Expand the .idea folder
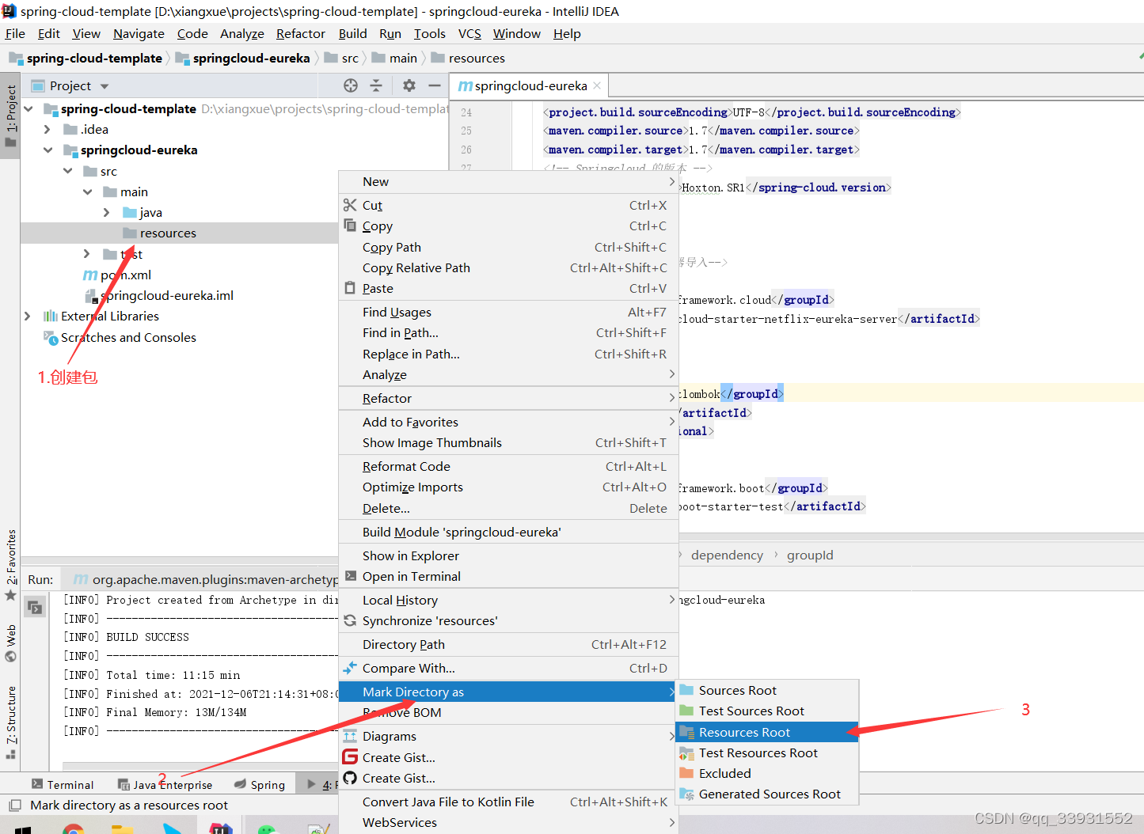1144x834 pixels. 48,129
